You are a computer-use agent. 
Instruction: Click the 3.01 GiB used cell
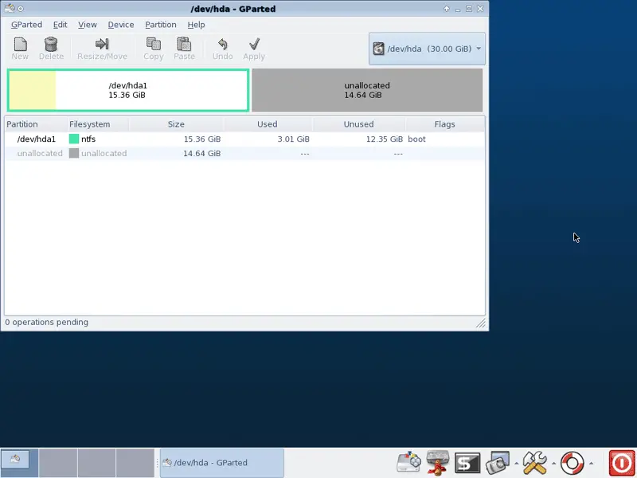coord(293,139)
